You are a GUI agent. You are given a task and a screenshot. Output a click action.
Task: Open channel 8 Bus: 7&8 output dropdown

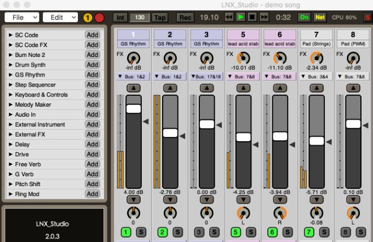353,77
